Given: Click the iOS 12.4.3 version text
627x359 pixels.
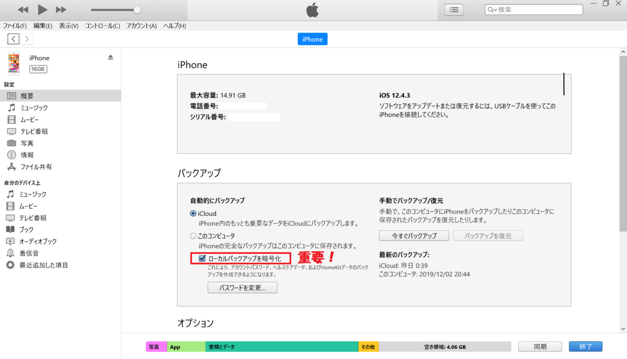Looking at the screenshot, I should (x=395, y=96).
